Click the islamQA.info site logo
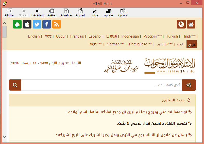This screenshot has width=204, height=144. pyautogui.click(x=170, y=66)
